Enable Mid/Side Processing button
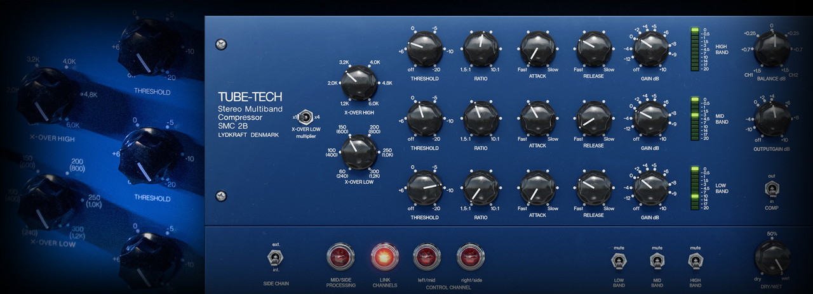Screen dimensions: 813x294 coord(340,257)
